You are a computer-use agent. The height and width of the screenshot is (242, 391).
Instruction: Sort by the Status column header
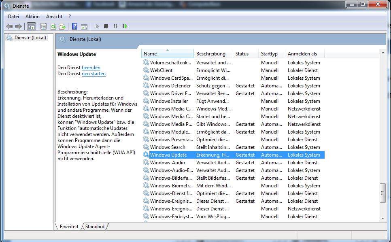(x=246, y=53)
